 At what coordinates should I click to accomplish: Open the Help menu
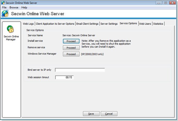click(x=24, y=7)
